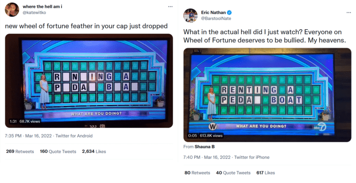View the 40 Quote Tweets list

(x=233, y=173)
